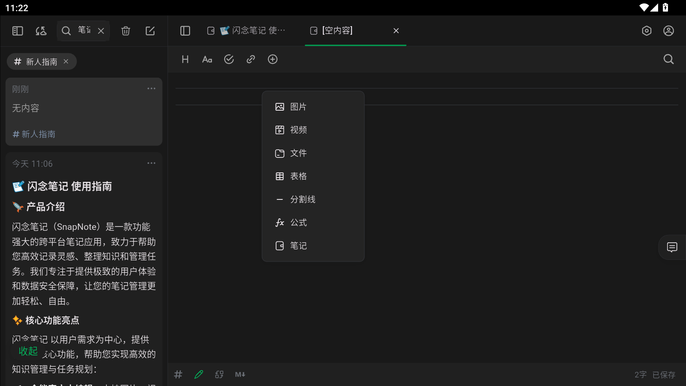The height and width of the screenshot is (386, 686).
Task: Select the text style Aa icon
Action: pos(207,59)
